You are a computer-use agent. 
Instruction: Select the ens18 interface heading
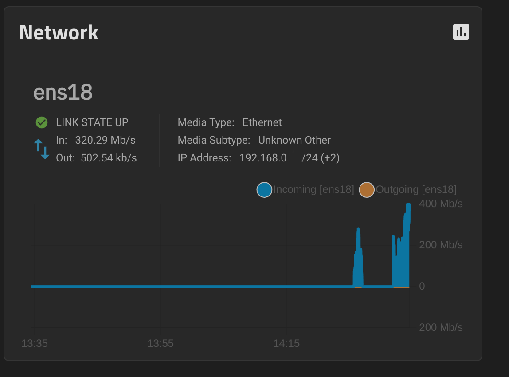(63, 92)
